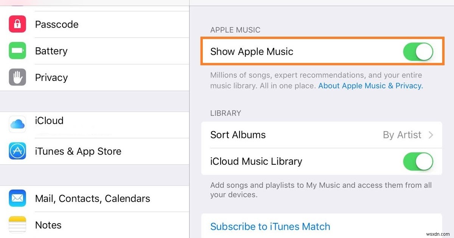Select the Battery icon in sidebar
The image size is (454, 238).
(17, 51)
